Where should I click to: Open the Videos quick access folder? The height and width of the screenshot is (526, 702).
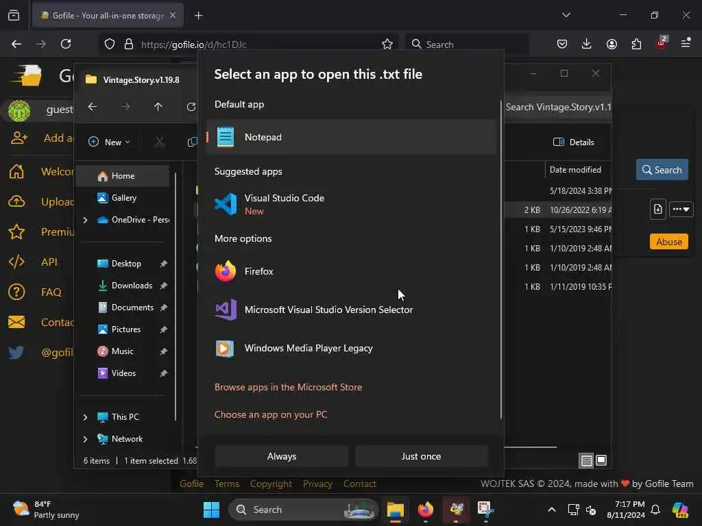pyautogui.click(x=123, y=373)
